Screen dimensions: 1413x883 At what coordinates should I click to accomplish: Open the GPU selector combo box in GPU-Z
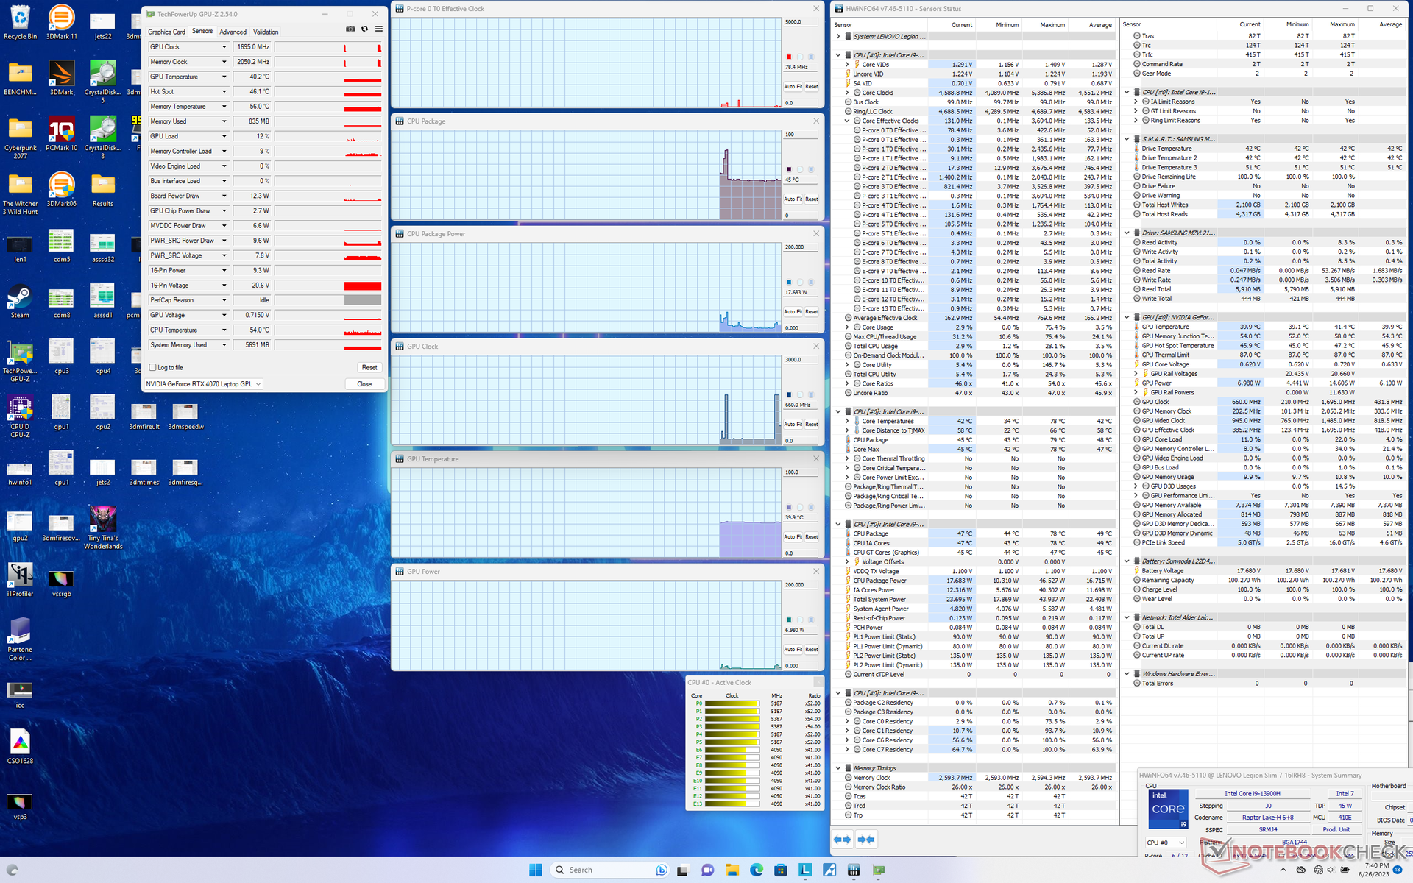tap(204, 384)
